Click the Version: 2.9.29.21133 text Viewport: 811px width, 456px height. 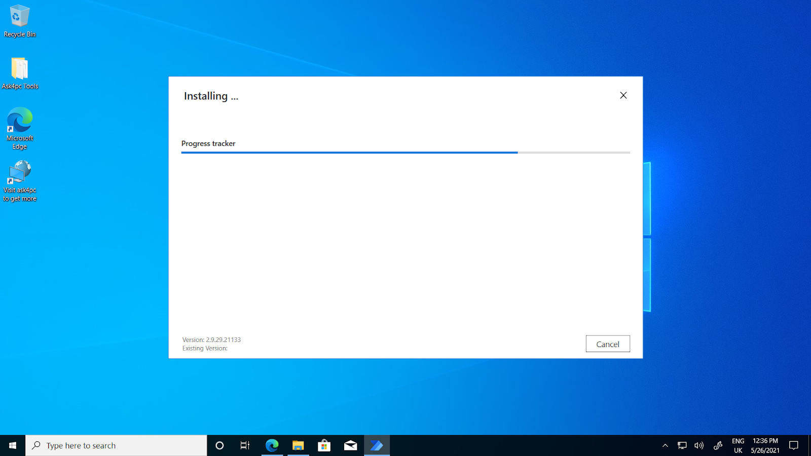(211, 340)
